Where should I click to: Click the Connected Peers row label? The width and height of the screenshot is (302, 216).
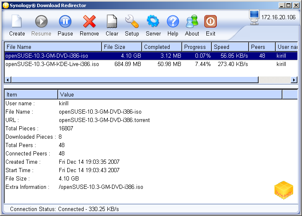(x=28, y=154)
